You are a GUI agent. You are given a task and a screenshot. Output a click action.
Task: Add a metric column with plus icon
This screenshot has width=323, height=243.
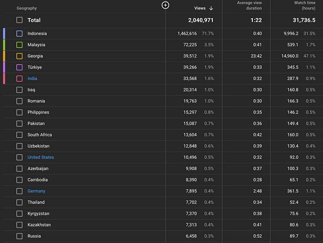[165, 5]
